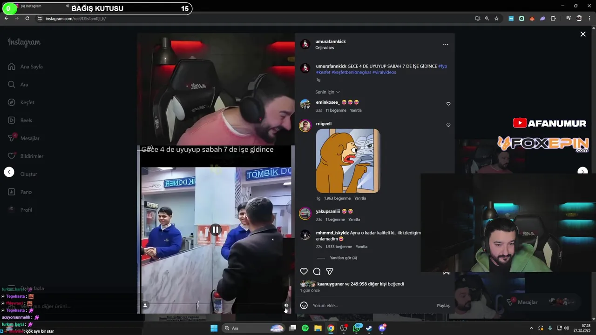The width and height of the screenshot is (596, 335).
Task: Save the reel with bookmark icon
Action: 446,272
